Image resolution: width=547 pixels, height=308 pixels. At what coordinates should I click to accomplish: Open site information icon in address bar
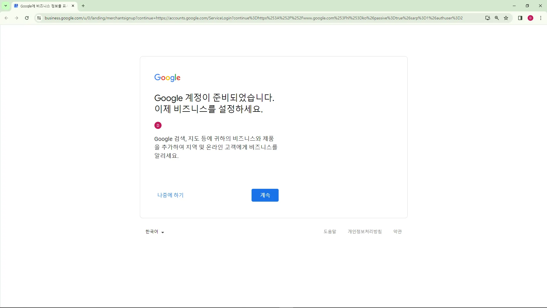[39, 18]
